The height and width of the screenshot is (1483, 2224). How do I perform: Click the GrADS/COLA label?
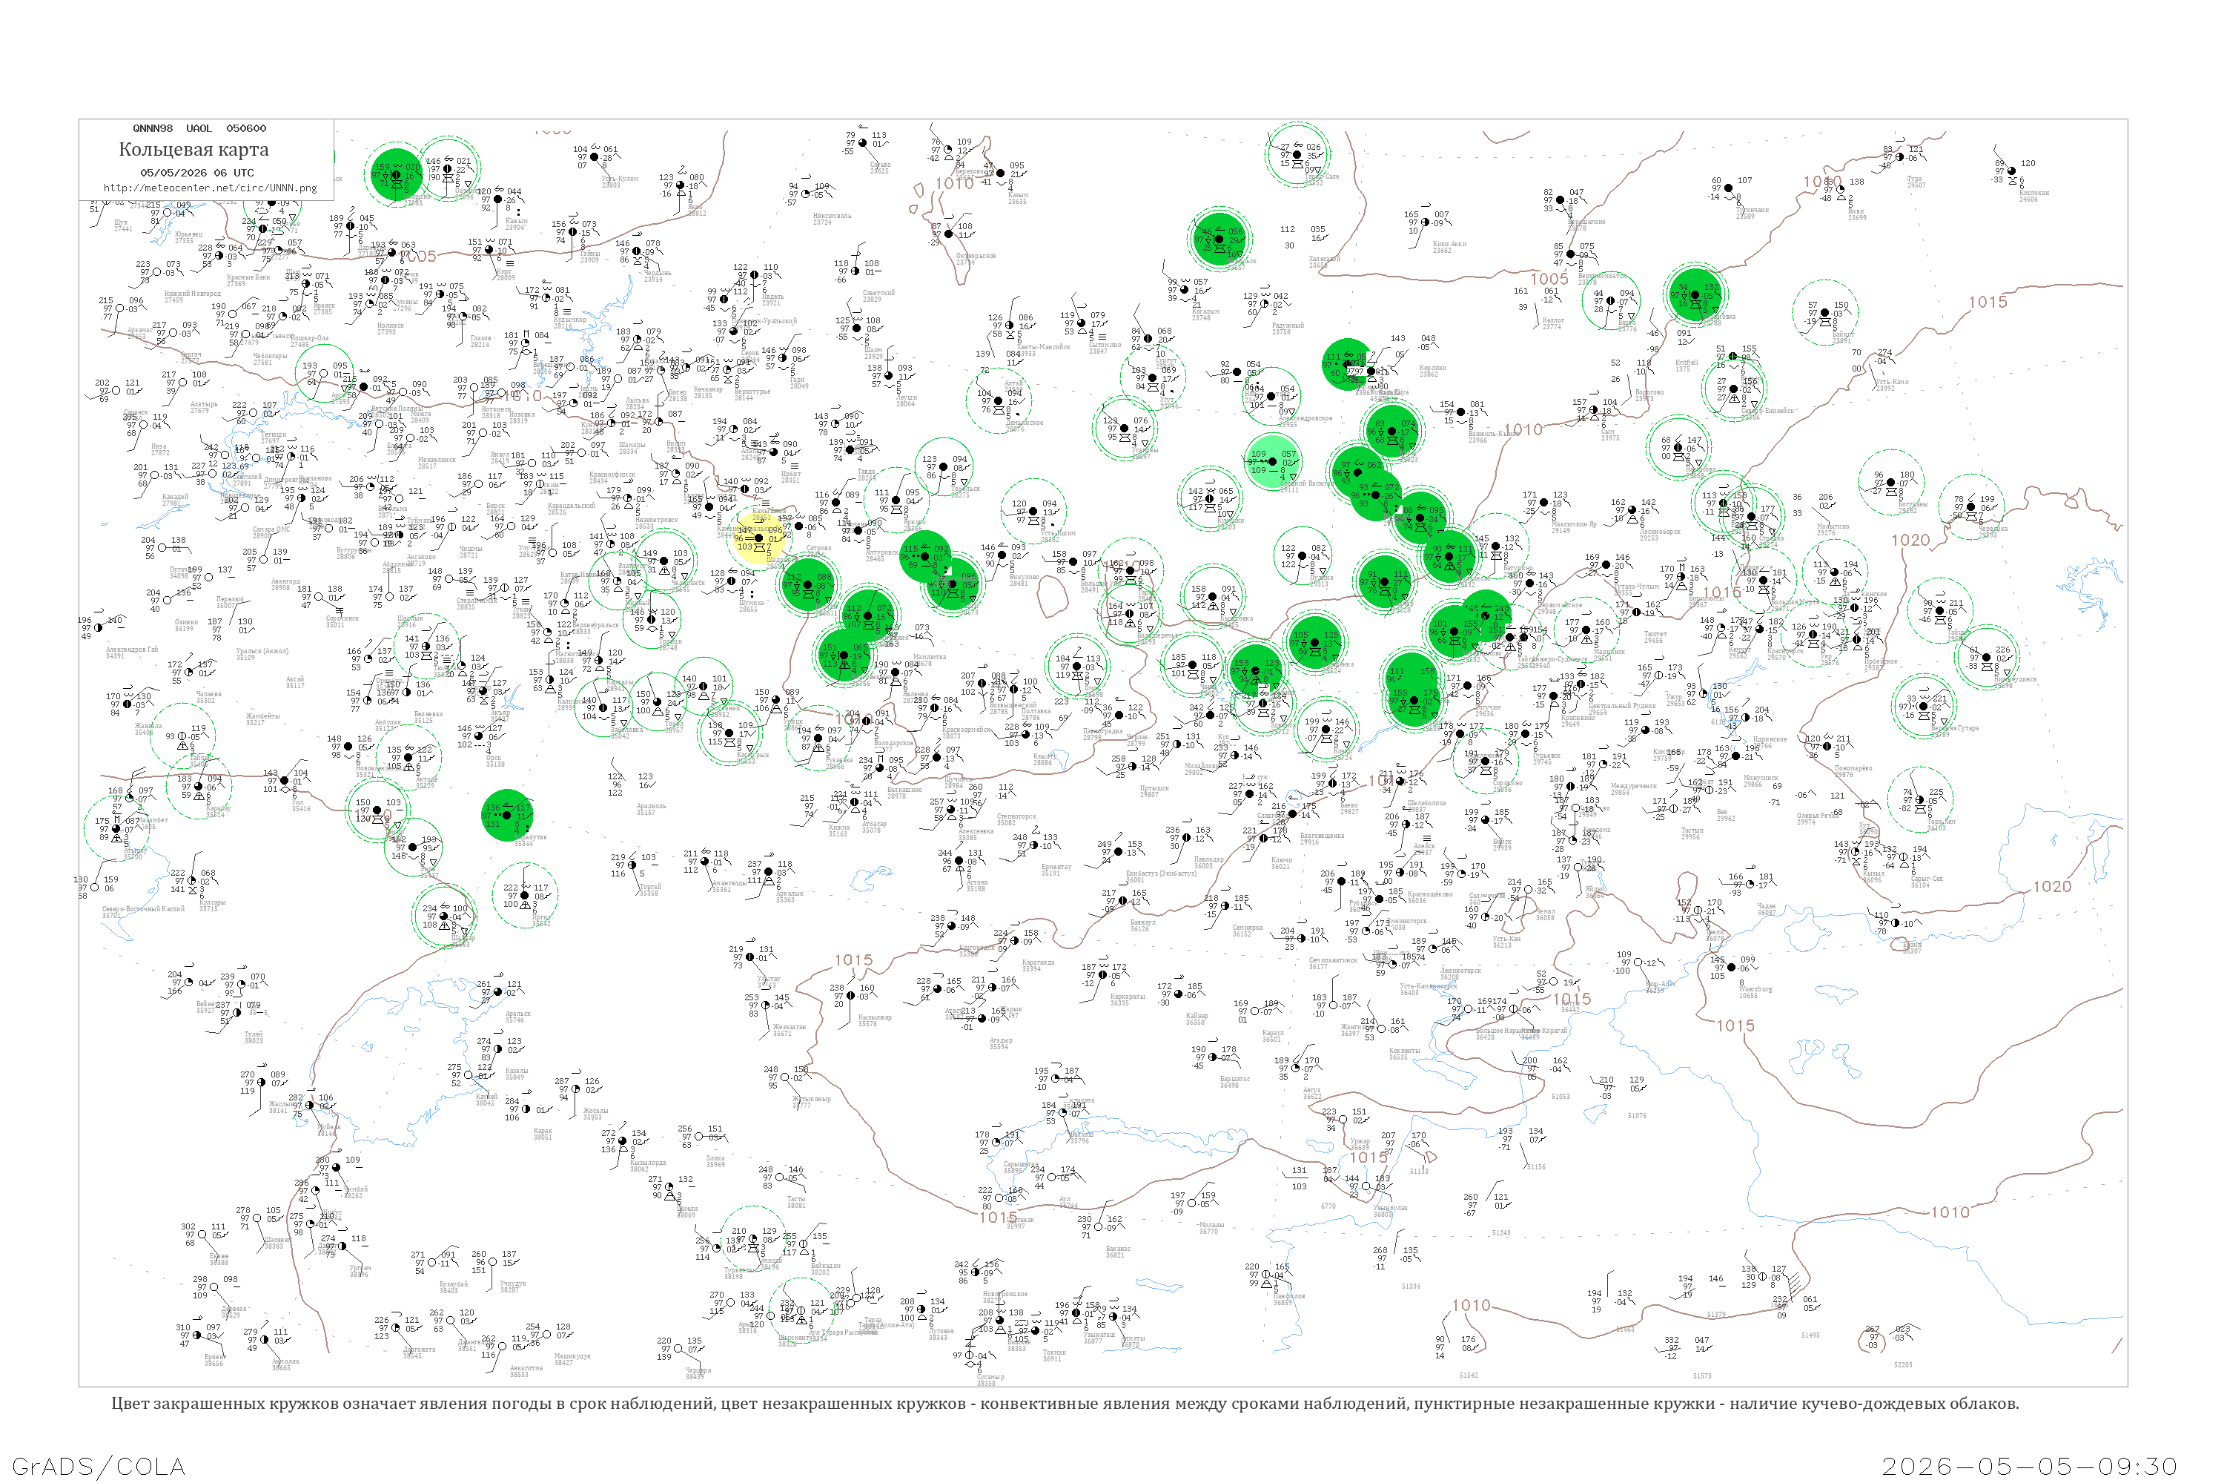tap(99, 1467)
